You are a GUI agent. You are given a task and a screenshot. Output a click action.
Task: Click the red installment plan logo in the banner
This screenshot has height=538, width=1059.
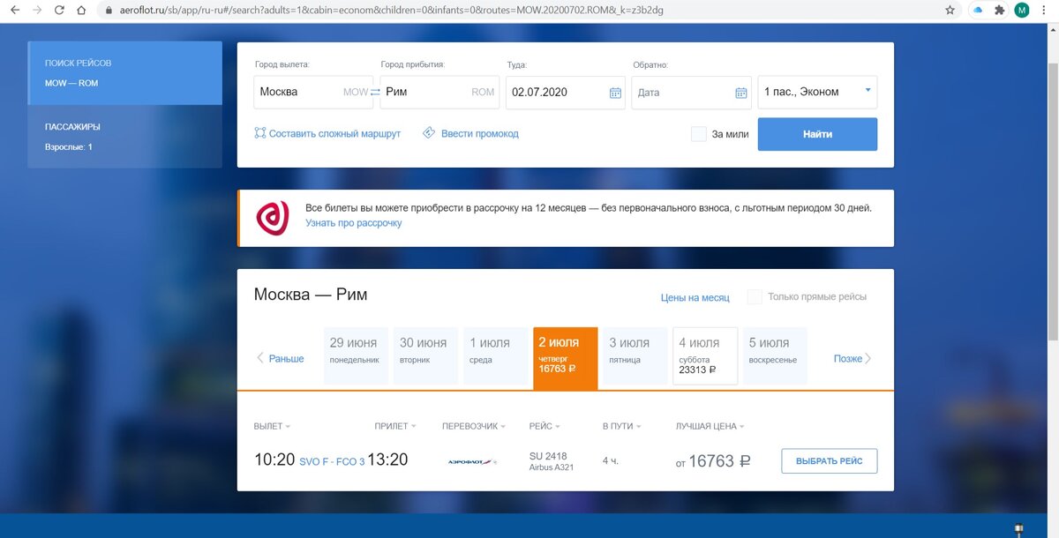273,218
